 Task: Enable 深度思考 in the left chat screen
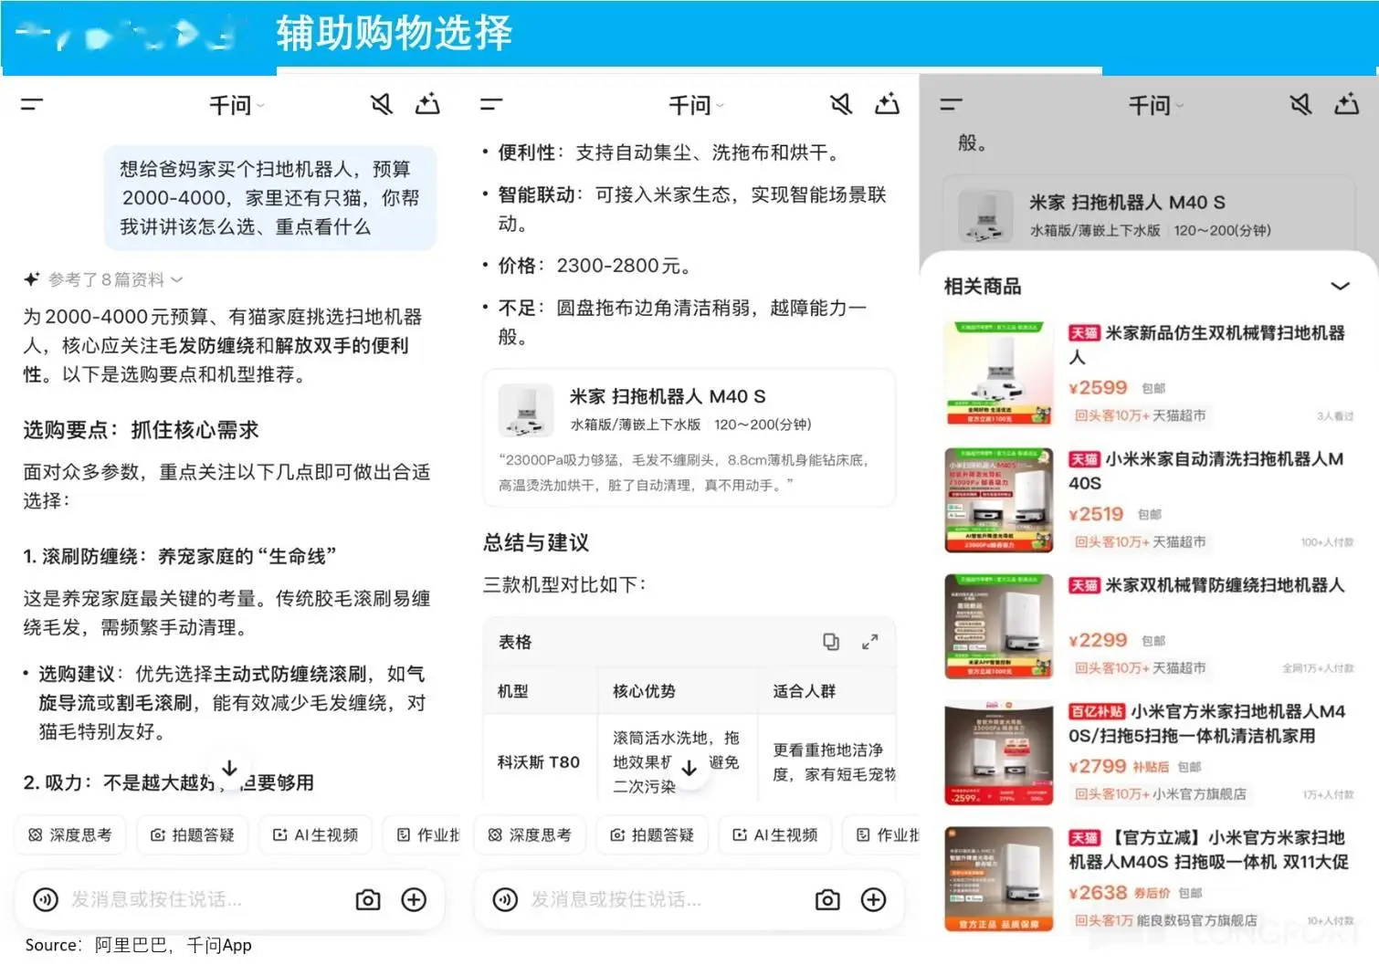coord(69,835)
